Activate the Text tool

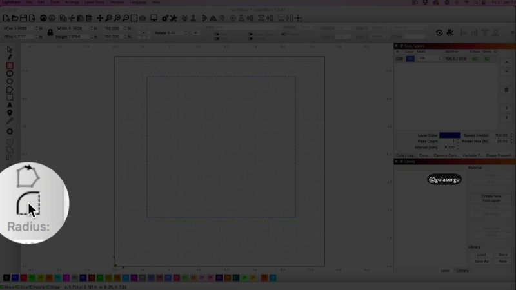(x=10, y=105)
